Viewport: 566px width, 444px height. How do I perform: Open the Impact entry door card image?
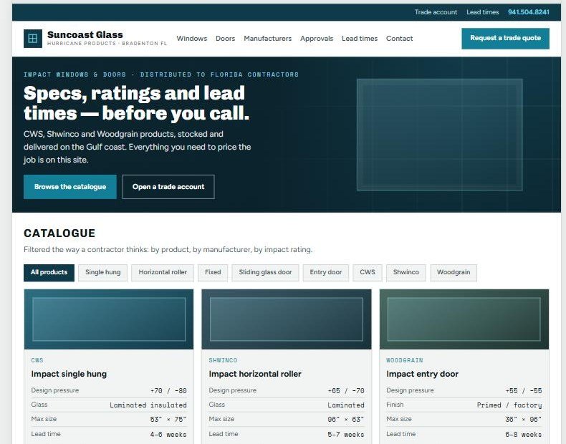(464, 319)
